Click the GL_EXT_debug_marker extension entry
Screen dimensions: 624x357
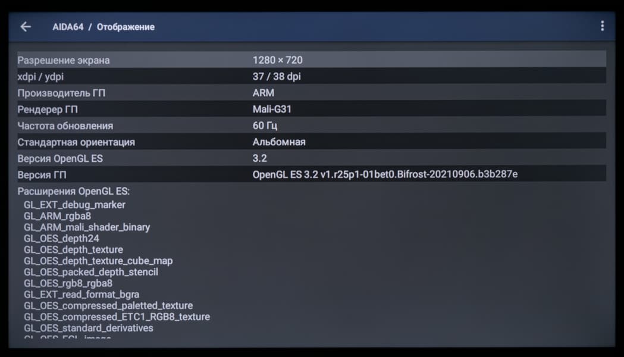[74, 205]
